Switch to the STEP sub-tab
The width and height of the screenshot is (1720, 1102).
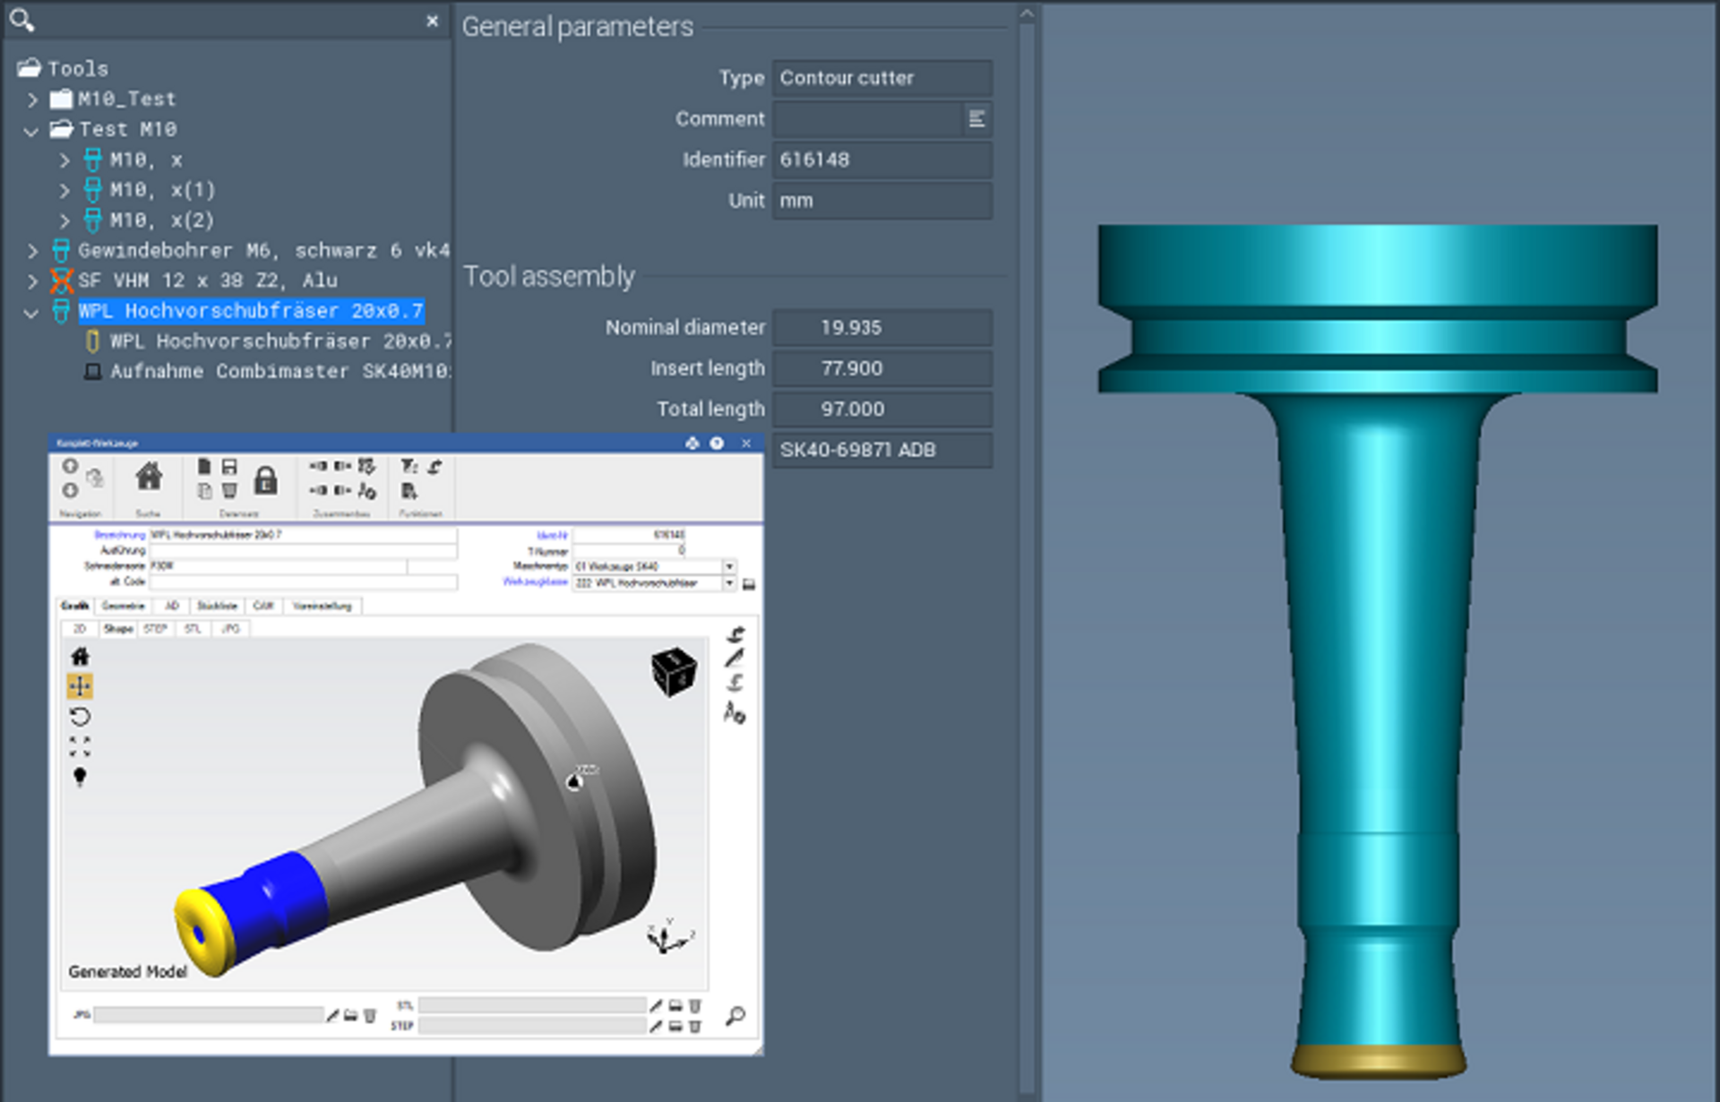(x=155, y=629)
